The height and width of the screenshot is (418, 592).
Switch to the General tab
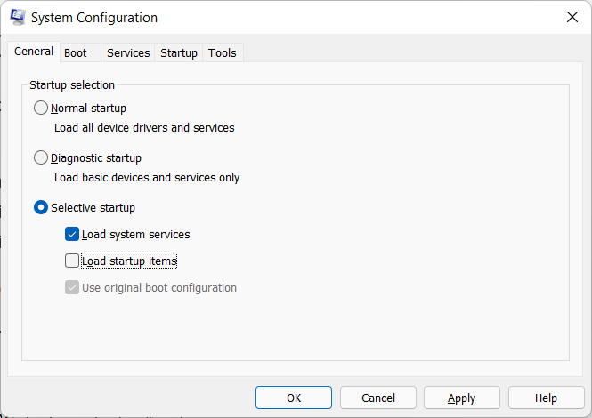pyautogui.click(x=34, y=52)
